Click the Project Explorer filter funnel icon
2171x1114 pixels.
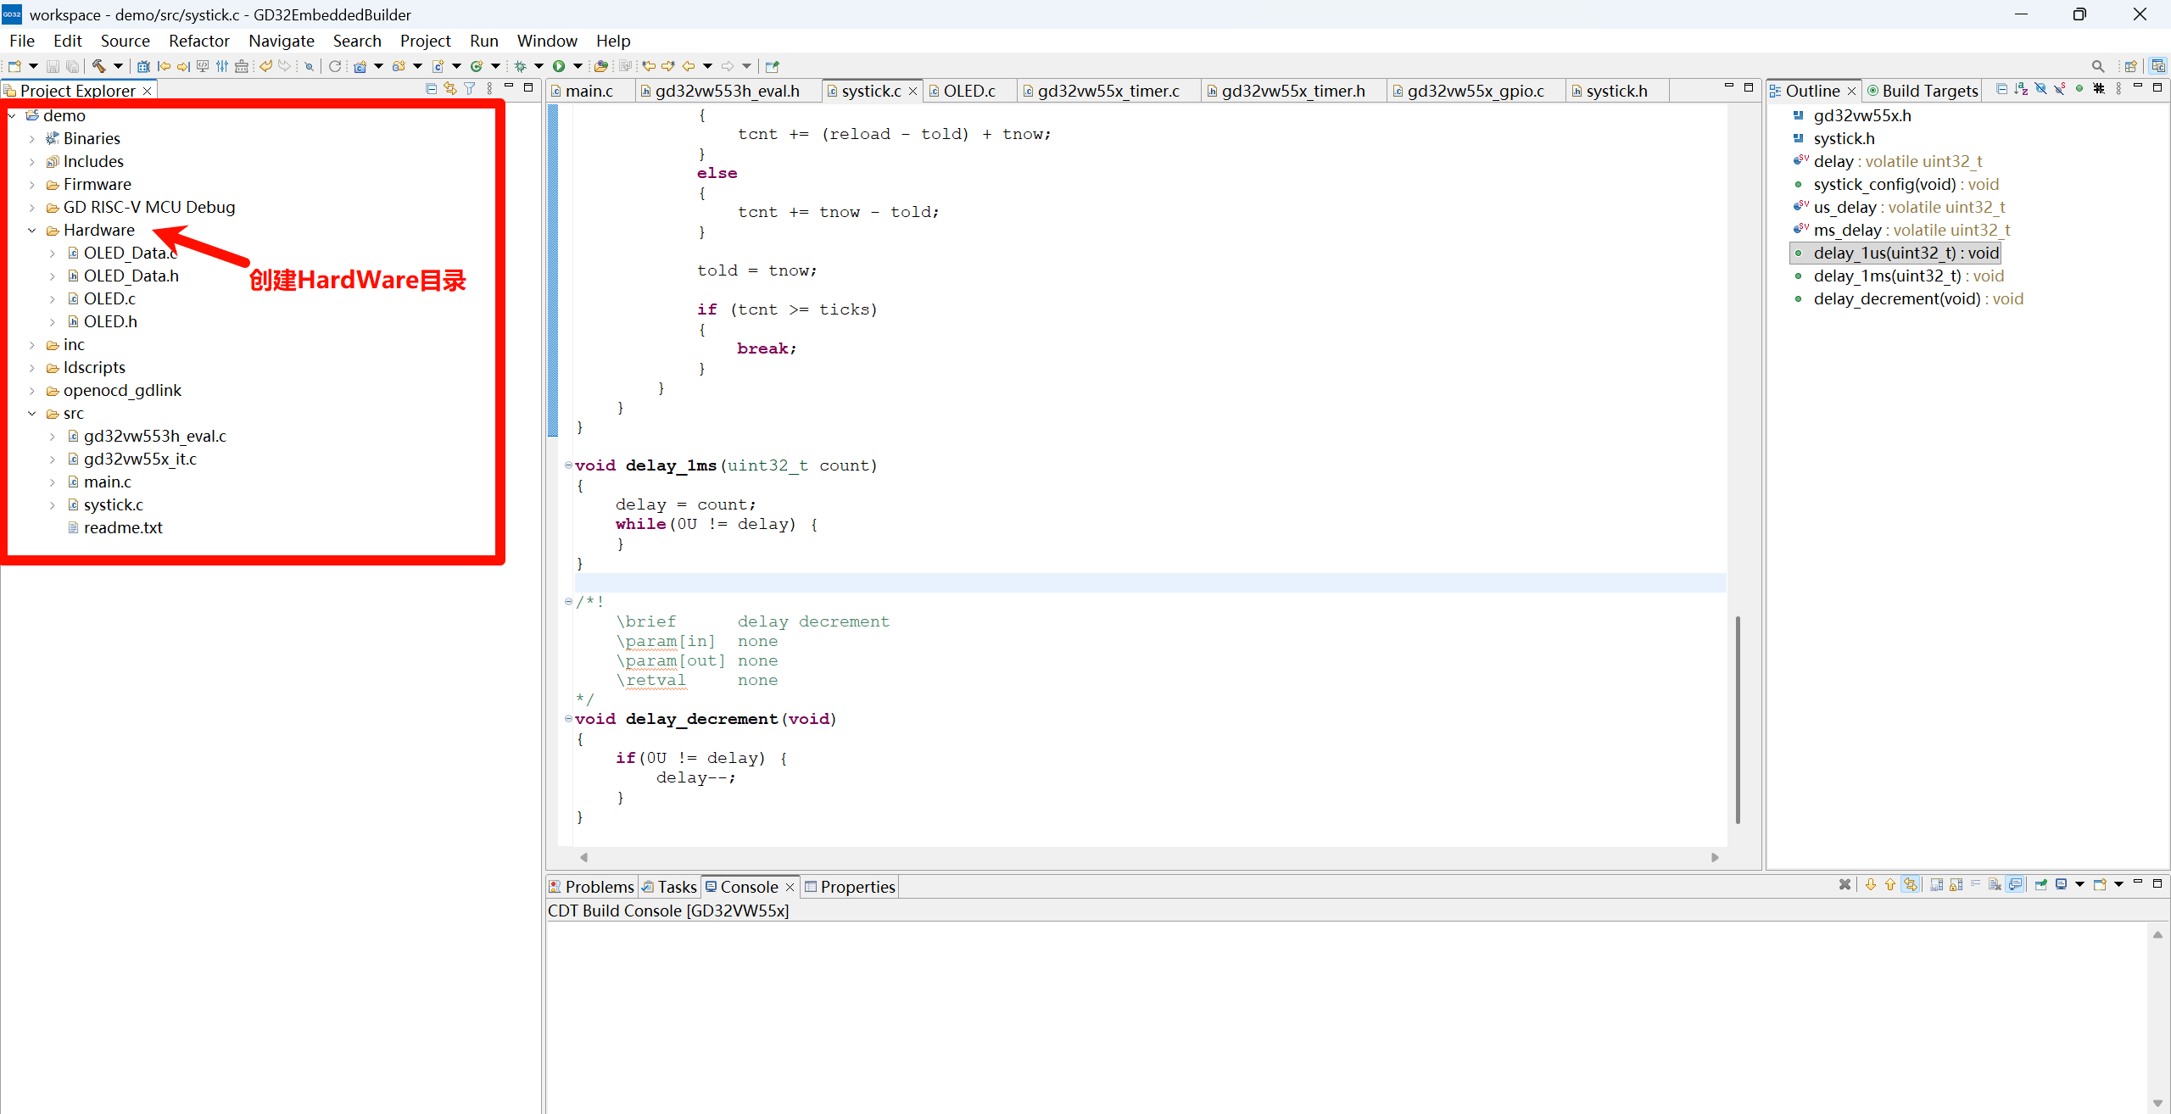coord(470,89)
